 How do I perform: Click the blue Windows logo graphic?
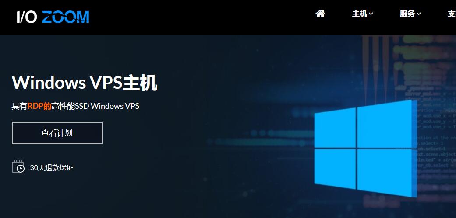point(366,149)
